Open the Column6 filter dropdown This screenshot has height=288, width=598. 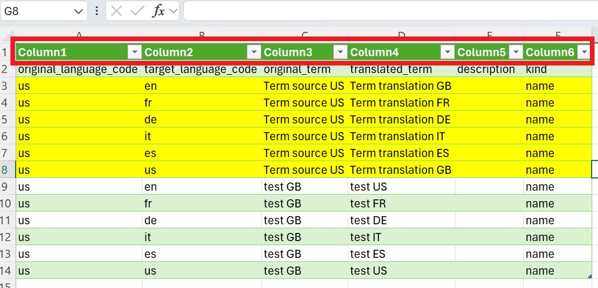tap(583, 53)
